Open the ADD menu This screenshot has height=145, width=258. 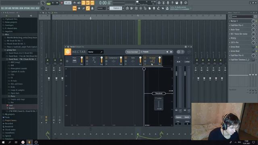pos(10,8)
